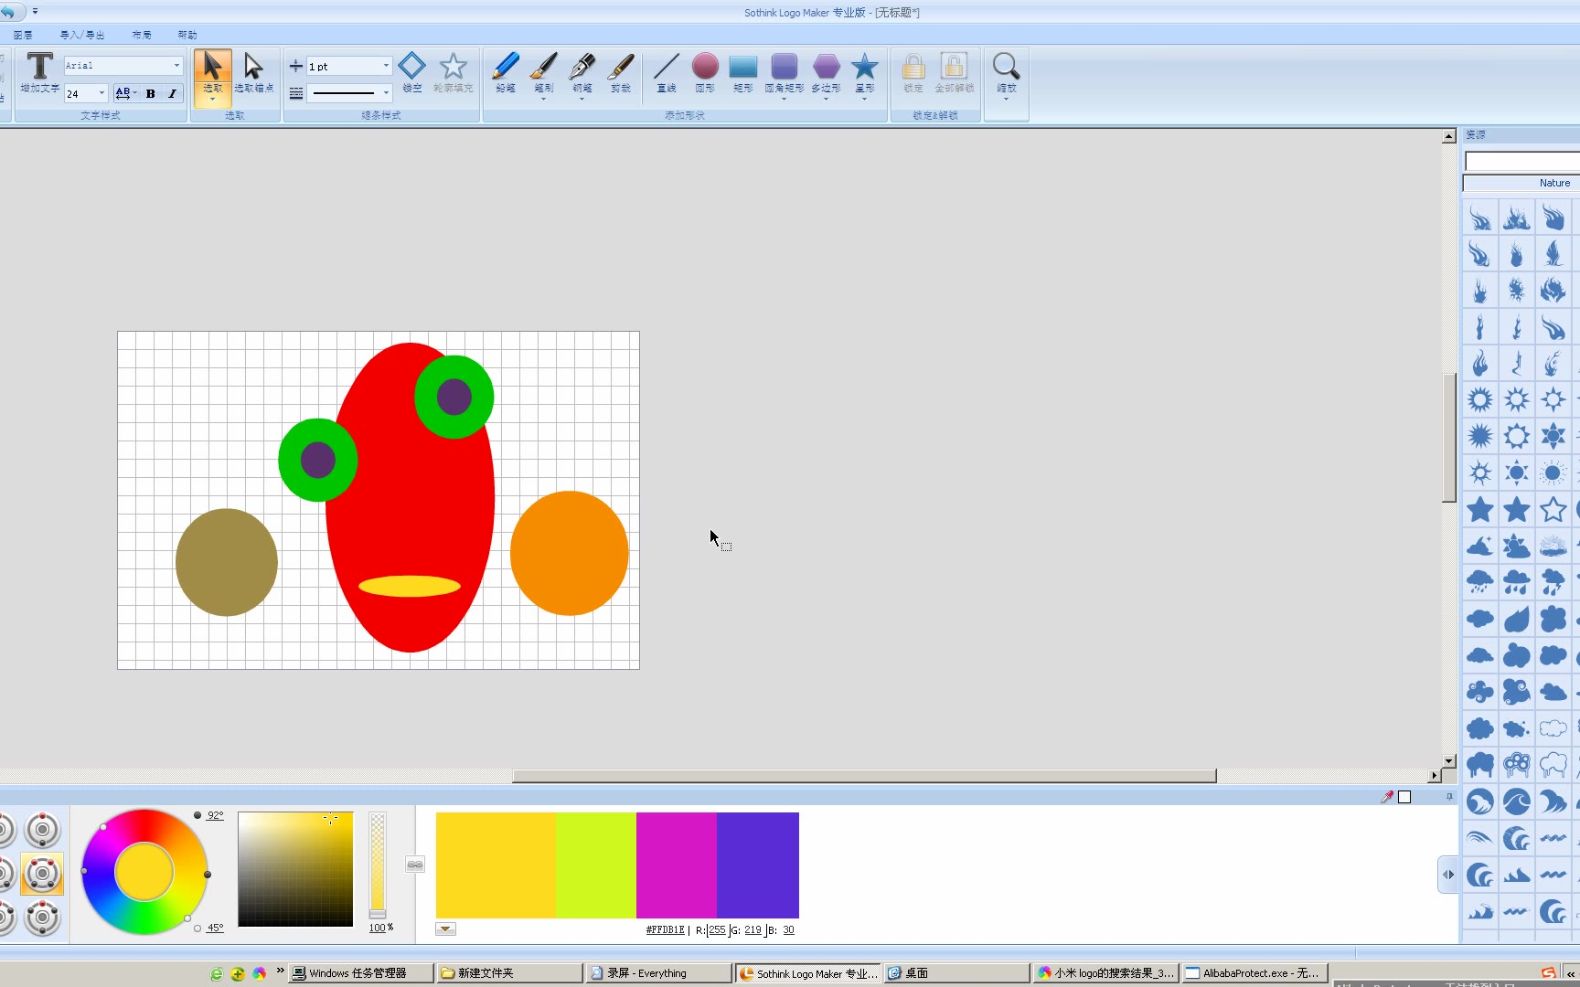Screen dimensions: 1580x987
Task: Pick the magenta color swatch
Action: point(676,865)
